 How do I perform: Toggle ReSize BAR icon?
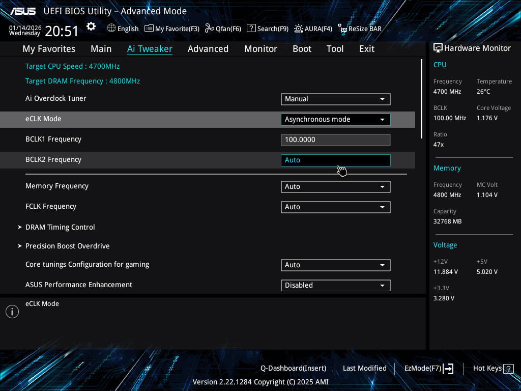(x=342, y=29)
